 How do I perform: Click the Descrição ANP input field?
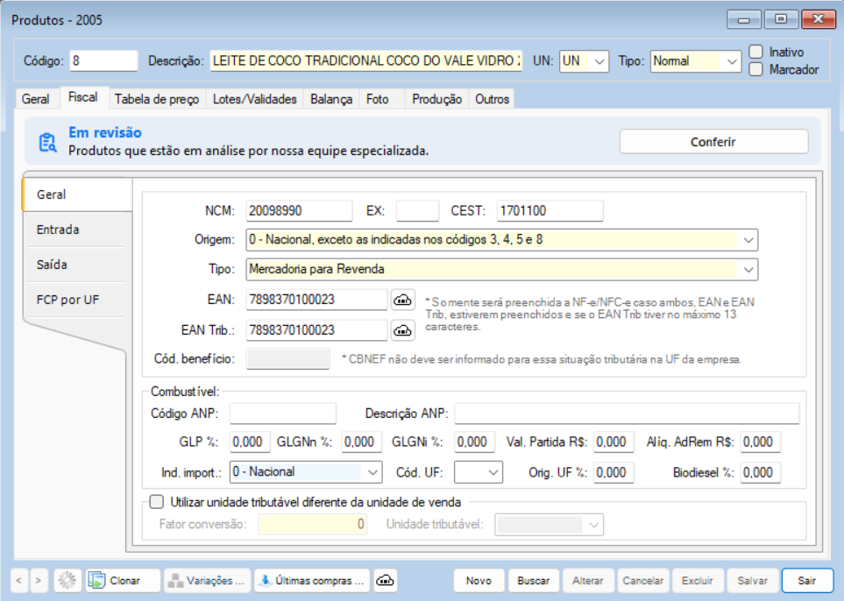(x=627, y=414)
